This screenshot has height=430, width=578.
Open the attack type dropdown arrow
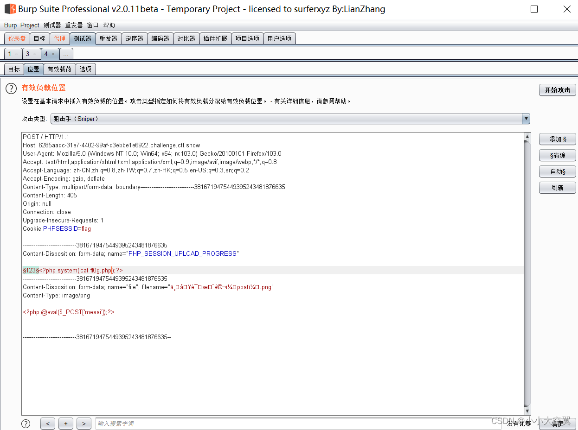[526, 119]
